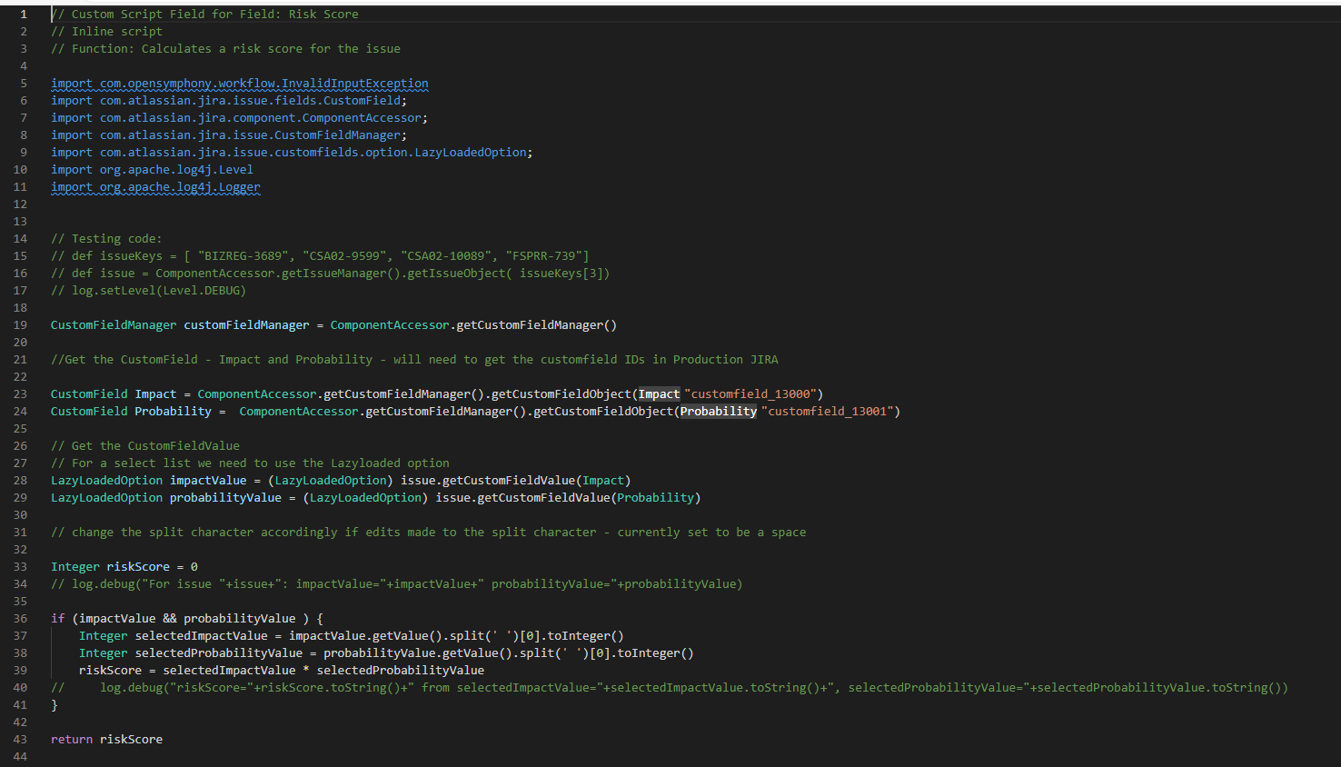The width and height of the screenshot is (1341, 767).
Task: Click the 'if (impactValue && probabilityValue)' line
Action: (187, 619)
